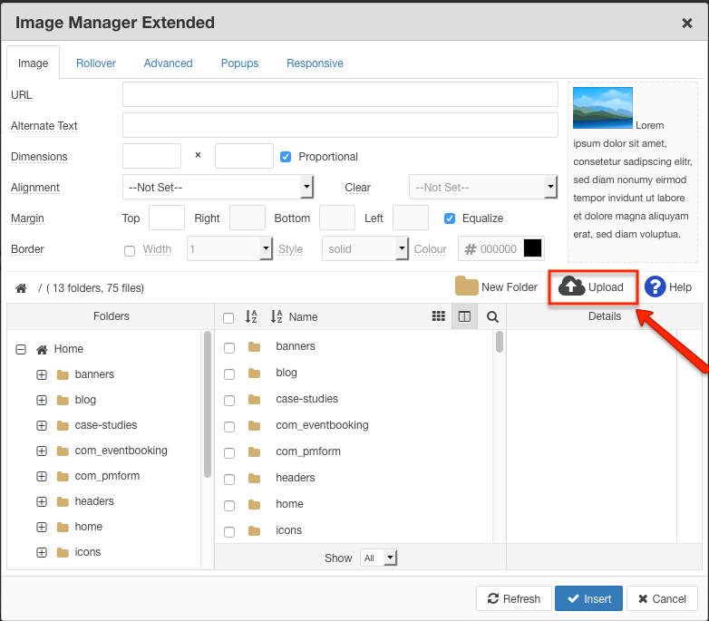Enable the Border checkbox
Viewport: 709px width, 621px height.
pyautogui.click(x=130, y=250)
